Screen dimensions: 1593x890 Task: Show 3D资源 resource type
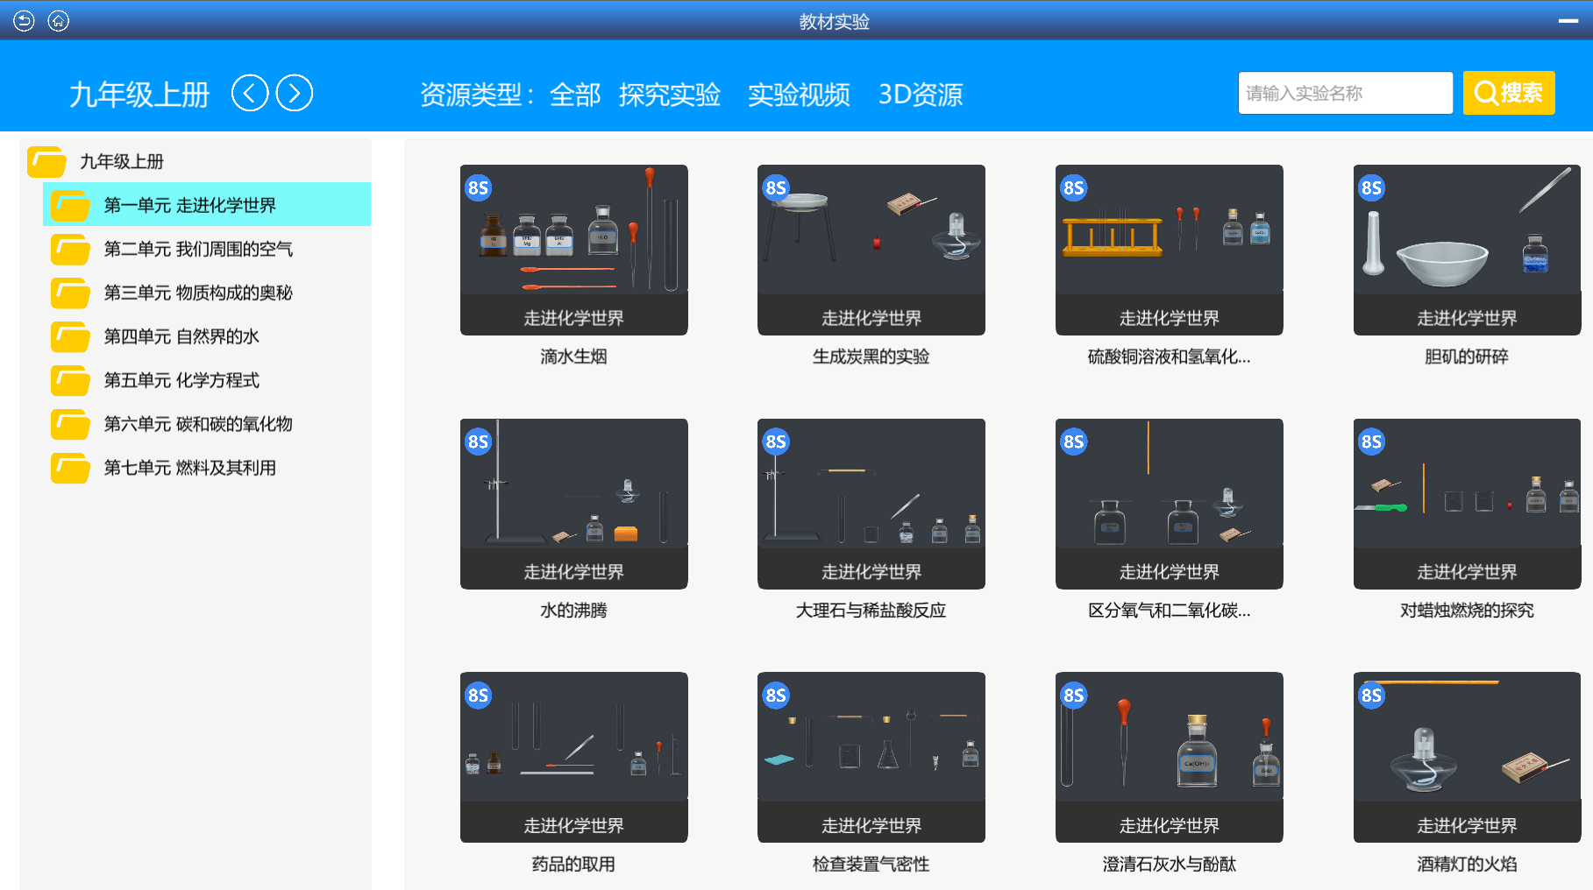click(x=921, y=94)
